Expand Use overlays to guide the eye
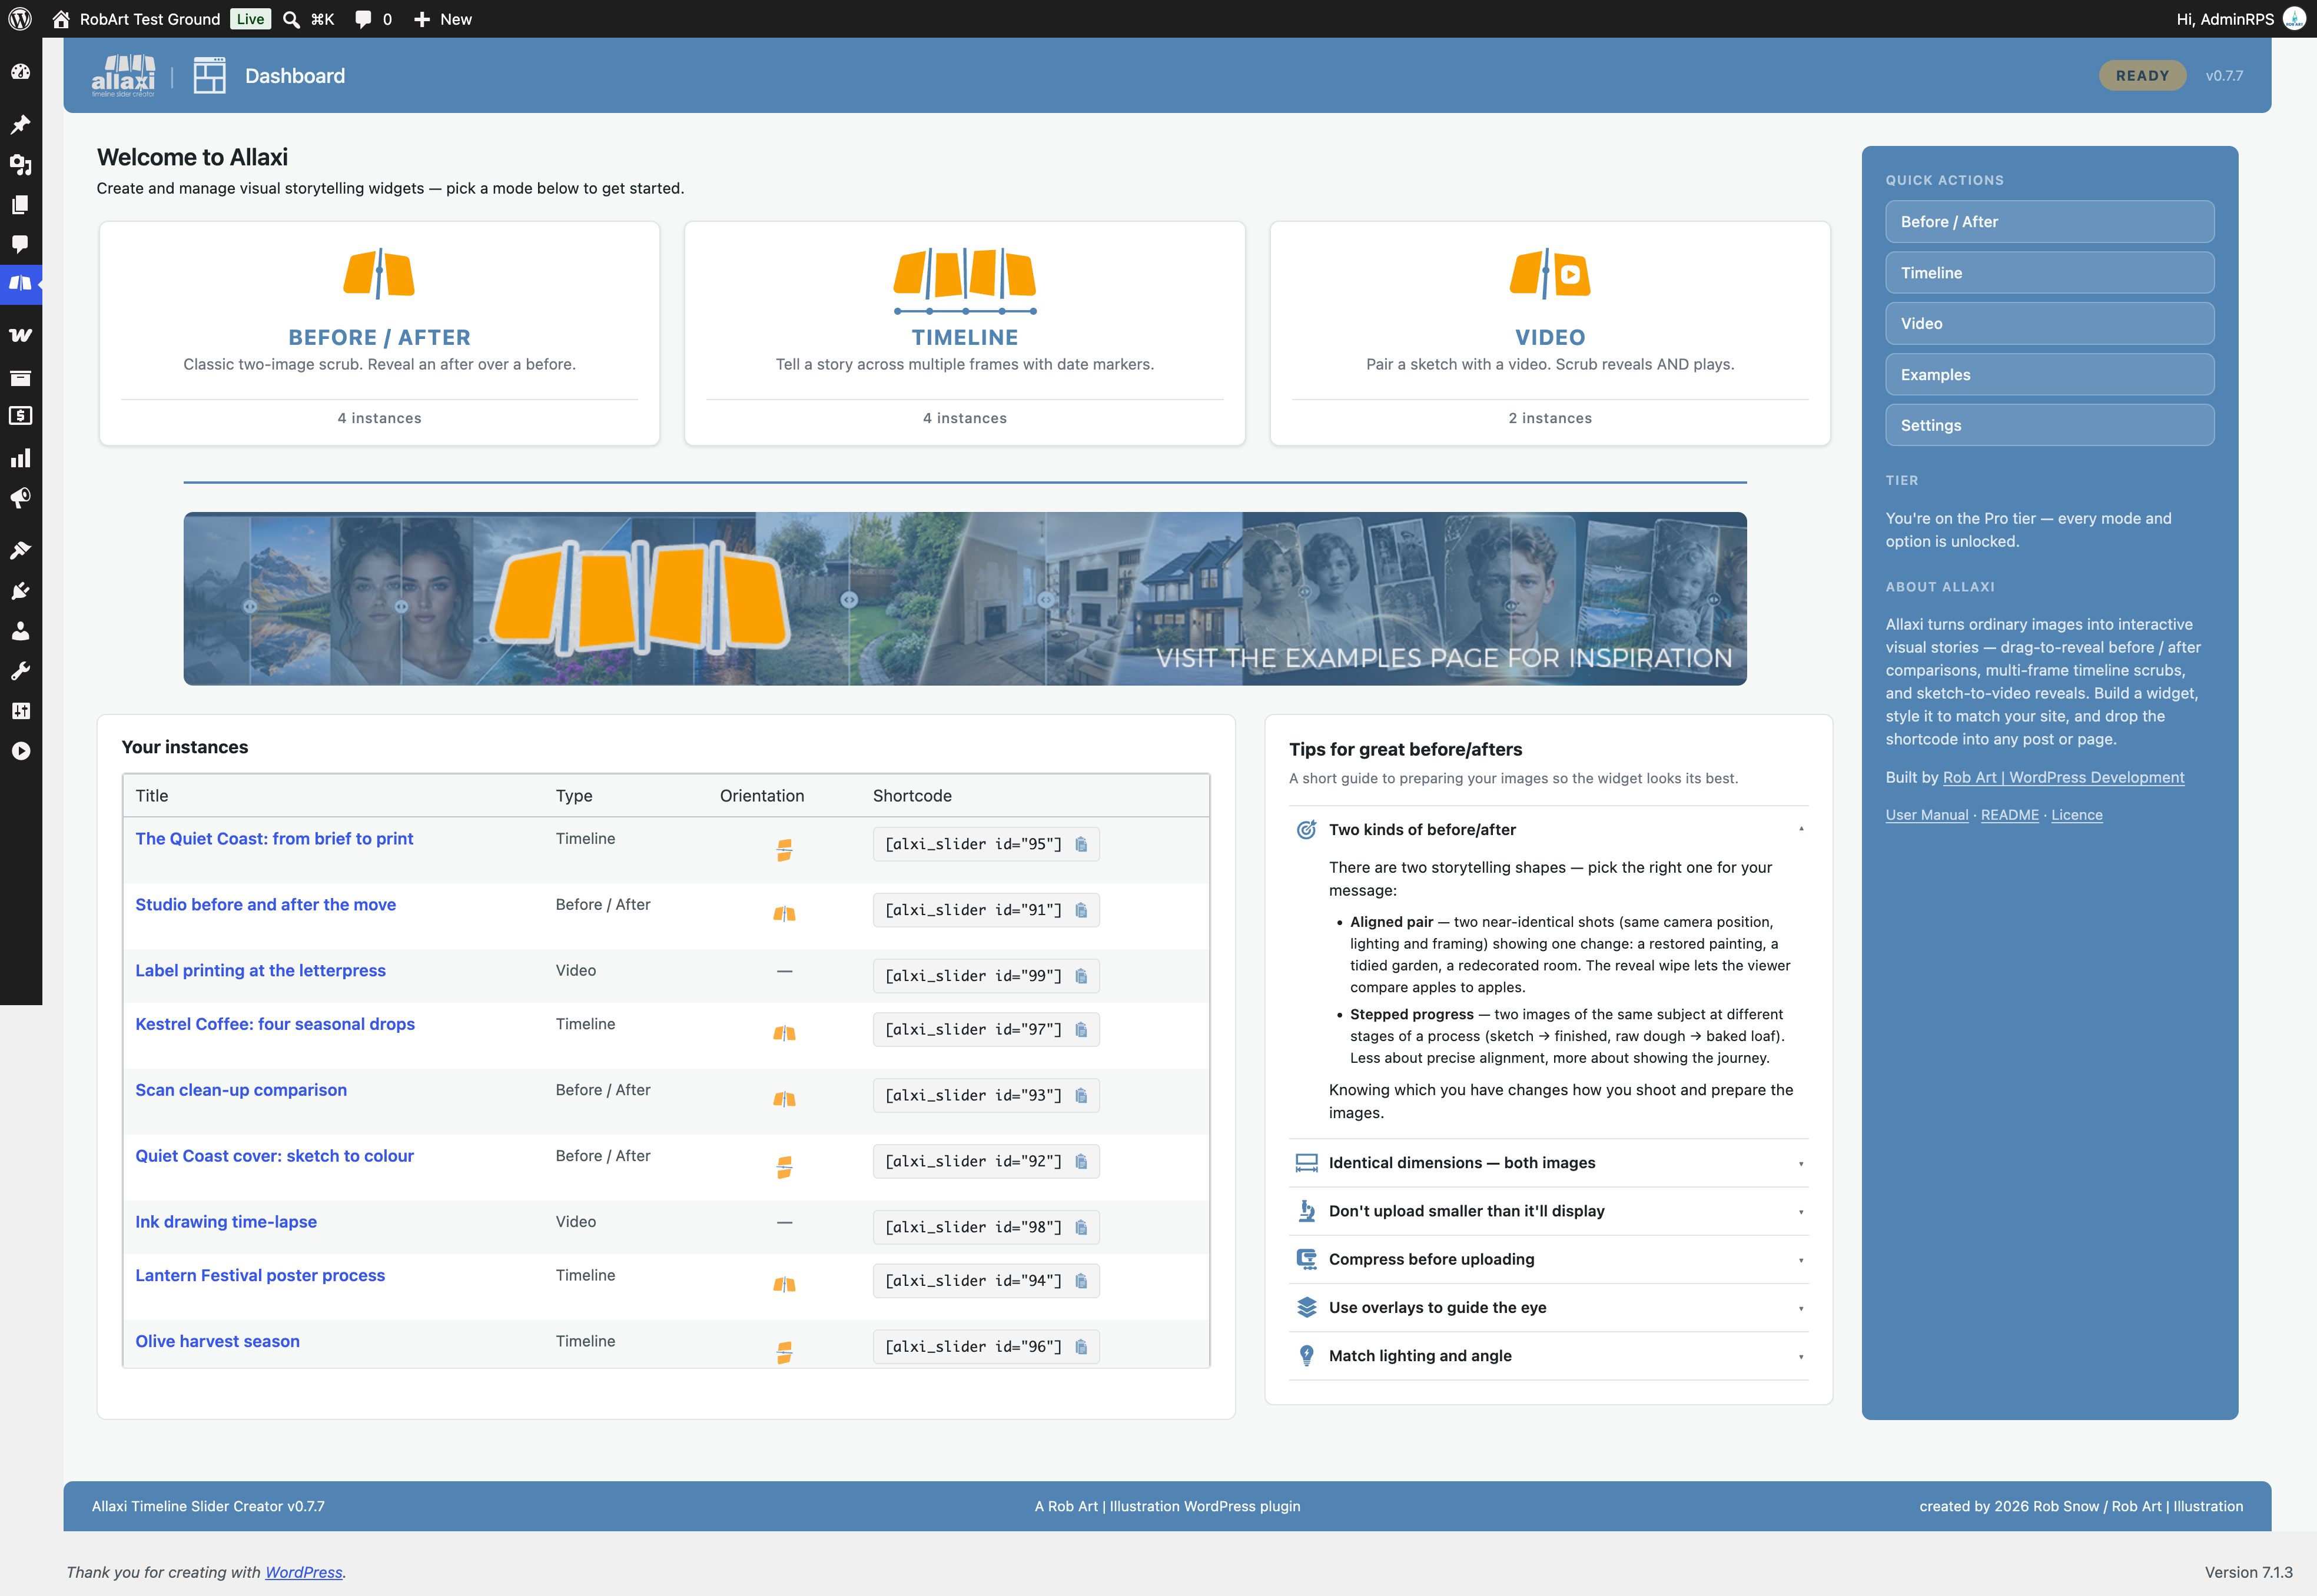This screenshot has height=1596, width=2317. coord(1549,1308)
